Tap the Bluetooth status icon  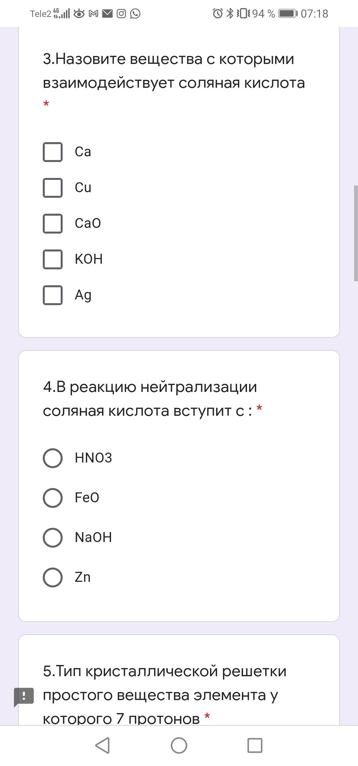pos(230,14)
